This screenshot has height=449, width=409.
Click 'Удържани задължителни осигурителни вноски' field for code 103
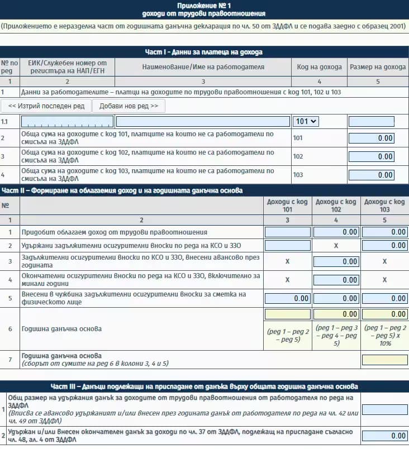point(384,245)
